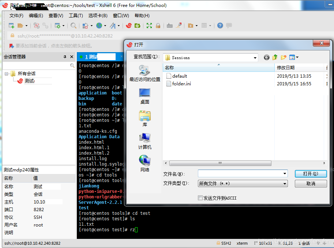Open the 工具(T) menu
Screen dimensions: 334x248
coord(76,16)
